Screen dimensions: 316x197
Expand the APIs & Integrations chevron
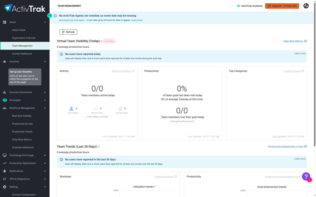coord(45,179)
